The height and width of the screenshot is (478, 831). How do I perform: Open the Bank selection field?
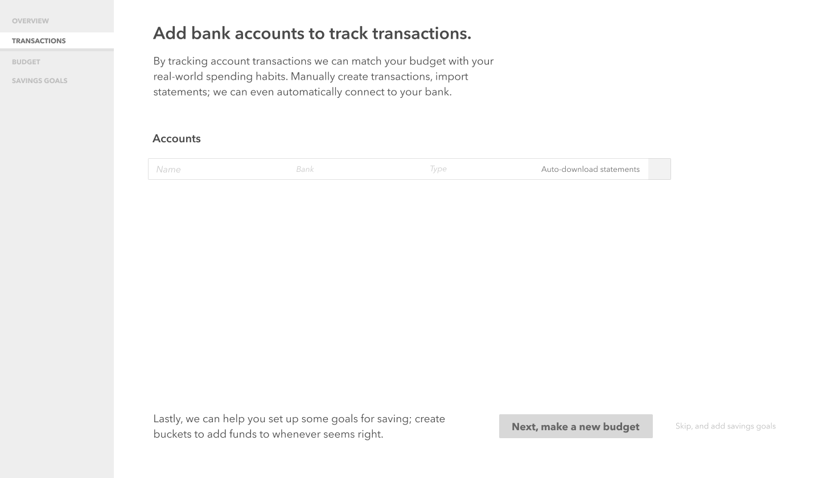tap(357, 169)
